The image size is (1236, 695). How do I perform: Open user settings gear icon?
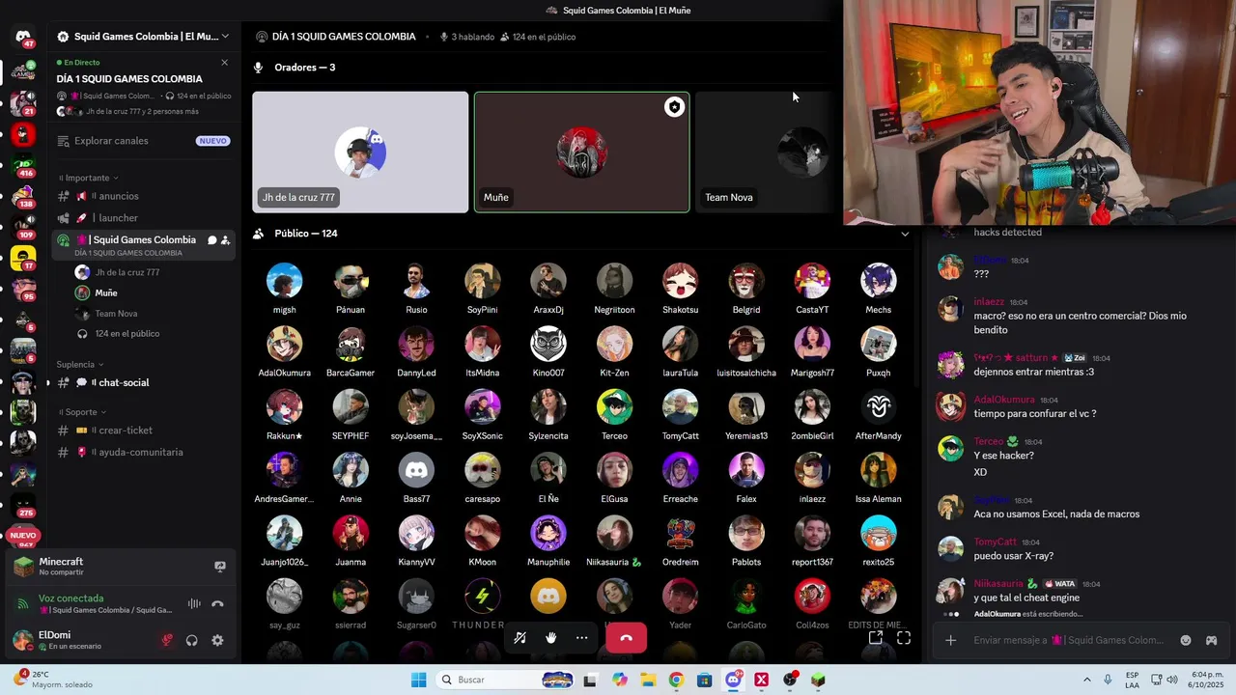(x=217, y=640)
